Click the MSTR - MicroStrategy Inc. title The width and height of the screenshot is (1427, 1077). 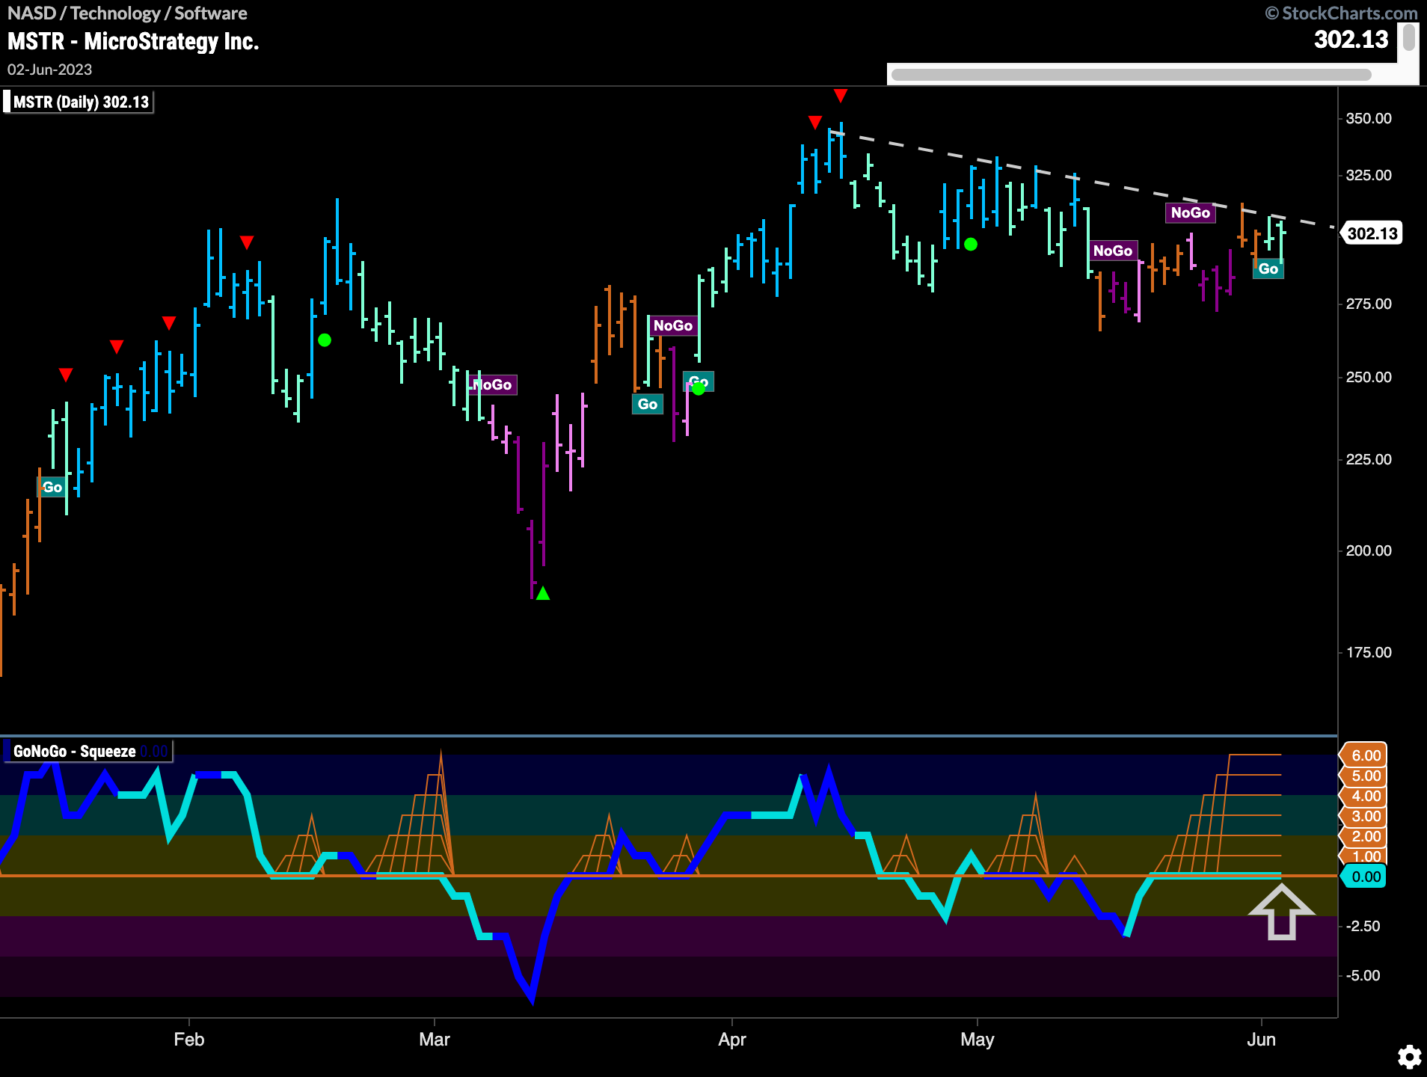(x=133, y=41)
